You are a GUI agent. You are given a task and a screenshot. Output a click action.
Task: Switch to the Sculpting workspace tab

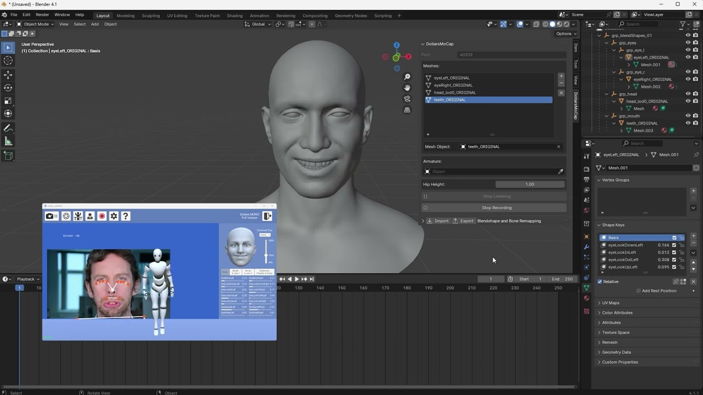151,15
